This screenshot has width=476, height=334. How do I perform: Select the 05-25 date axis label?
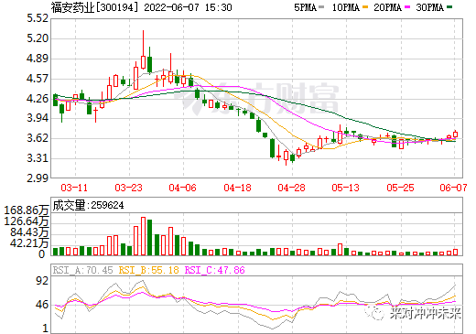tap(400, 188)
